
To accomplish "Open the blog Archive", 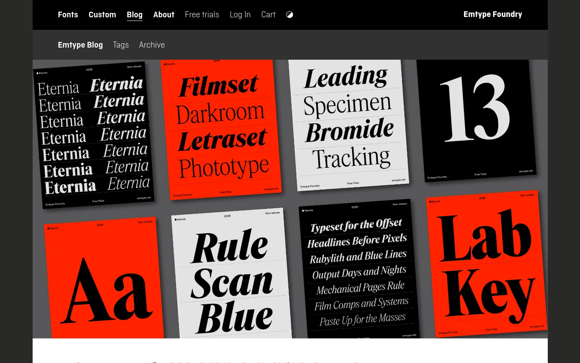I will tap(152, 45).
